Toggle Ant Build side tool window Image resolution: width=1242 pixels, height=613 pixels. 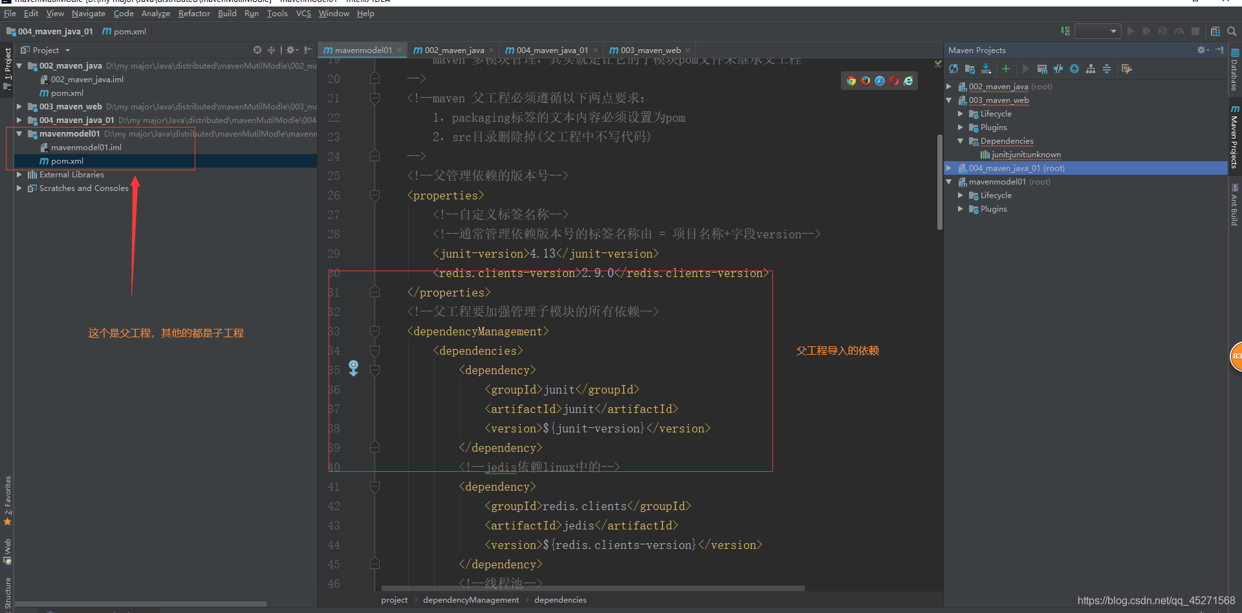(x=1235, y=205)
